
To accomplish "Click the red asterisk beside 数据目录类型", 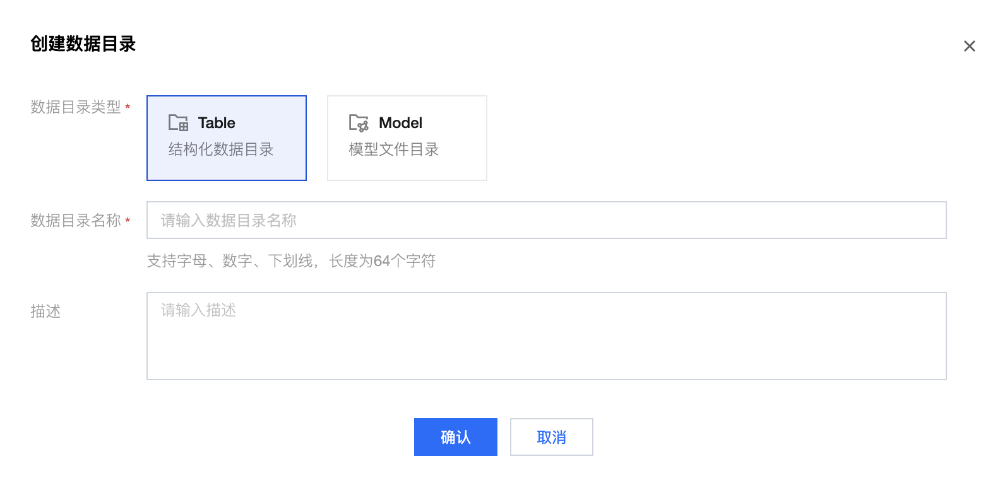I will click(x=128, y=107).
